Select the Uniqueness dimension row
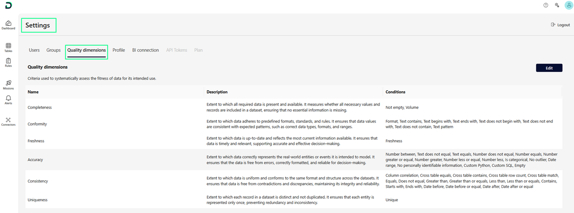This screenshot has width=574, height=213. point(38,200)
